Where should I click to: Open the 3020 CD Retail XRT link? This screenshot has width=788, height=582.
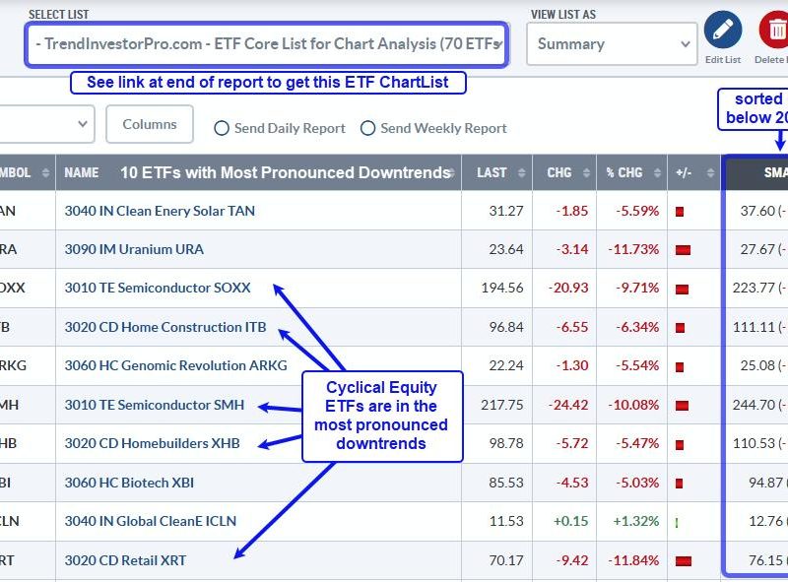pyautogui.click(x=125, y=560)
